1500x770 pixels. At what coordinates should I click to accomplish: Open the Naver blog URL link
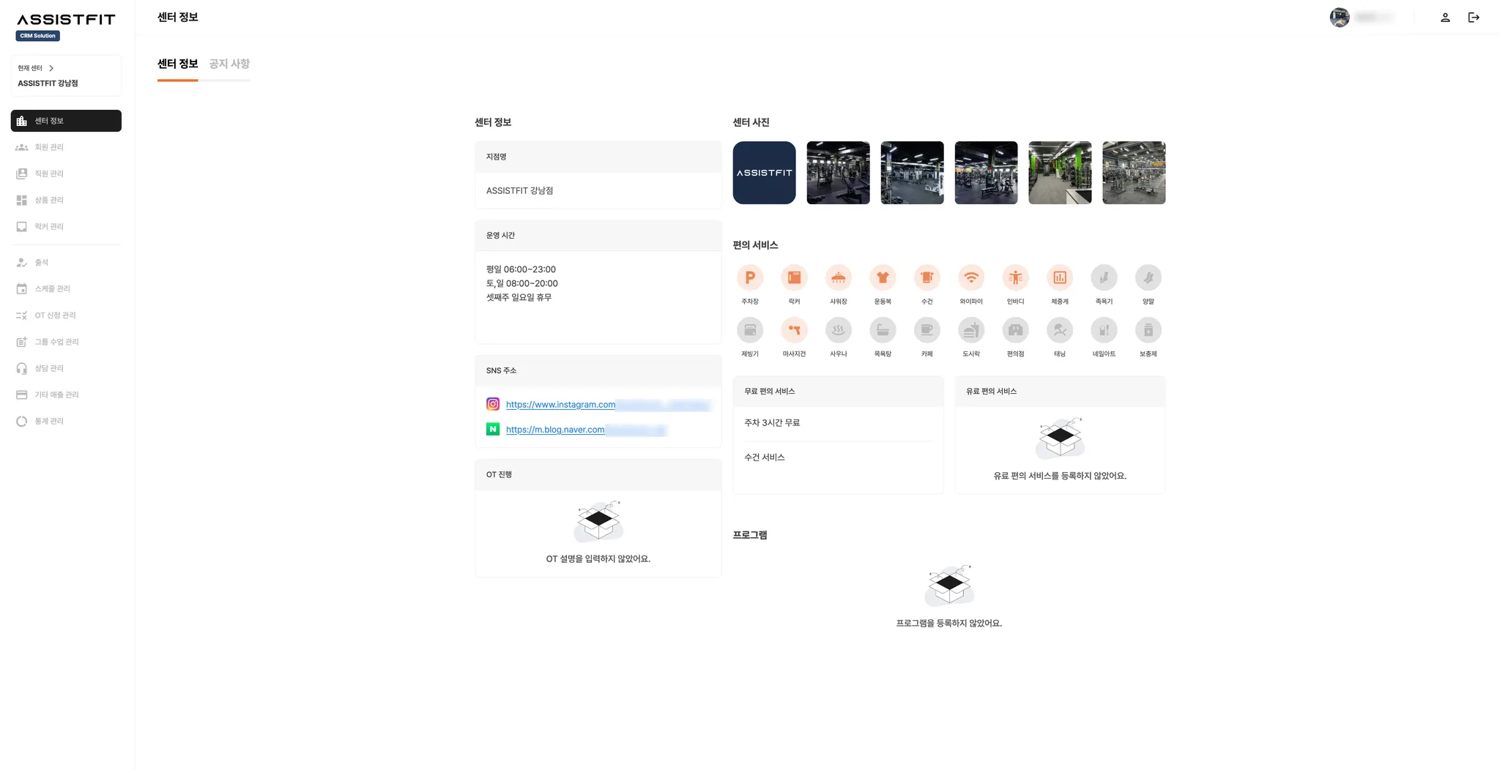pyautogui.click(x=555, y=429)
